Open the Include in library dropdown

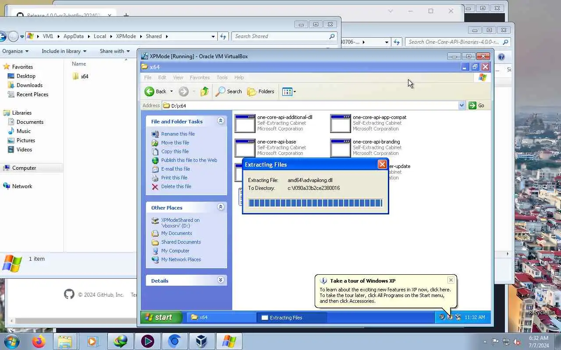click(64, 51)
